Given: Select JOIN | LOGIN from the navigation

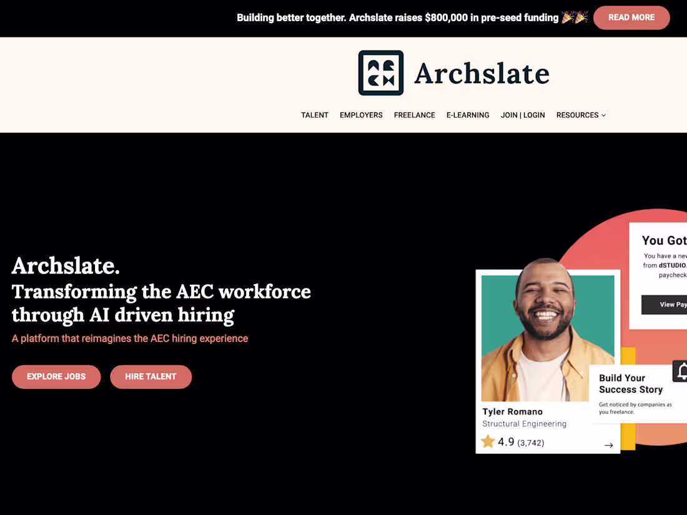Looking at the screenshot, I should 523,115.
